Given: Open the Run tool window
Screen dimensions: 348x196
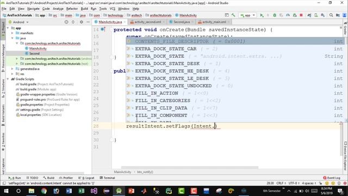Looking at the screenshot, I should (x=15, y=178).
